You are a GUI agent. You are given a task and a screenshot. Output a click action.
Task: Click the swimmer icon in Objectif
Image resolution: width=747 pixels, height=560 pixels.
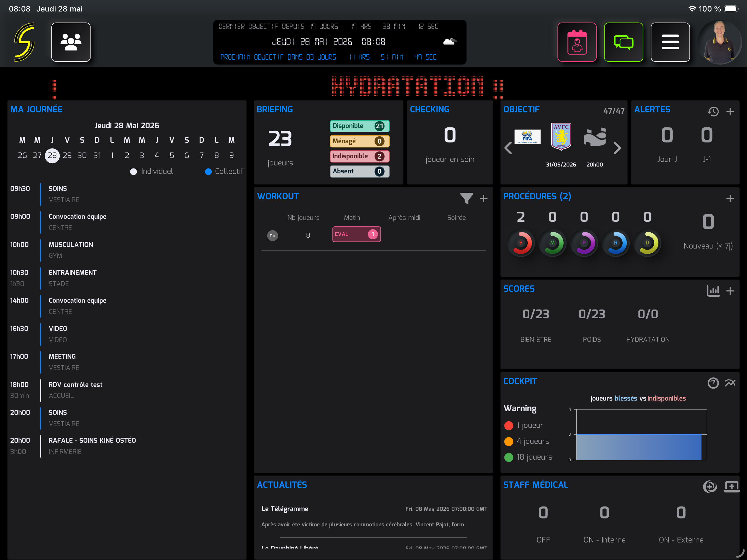595,137
